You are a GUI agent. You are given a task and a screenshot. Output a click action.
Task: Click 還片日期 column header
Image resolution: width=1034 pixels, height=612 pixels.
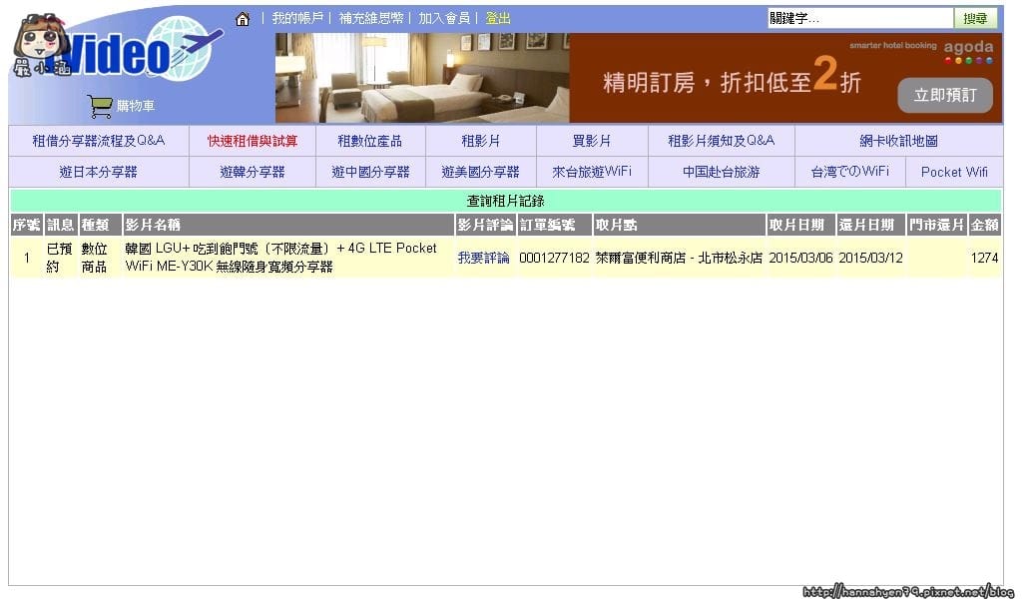click(x=870, y=225)
